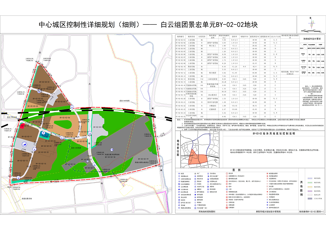Click the circular facility icon beside the BY-02-02-03 label
The height and width of the screenshot is (230, 326).
(39, 91)
